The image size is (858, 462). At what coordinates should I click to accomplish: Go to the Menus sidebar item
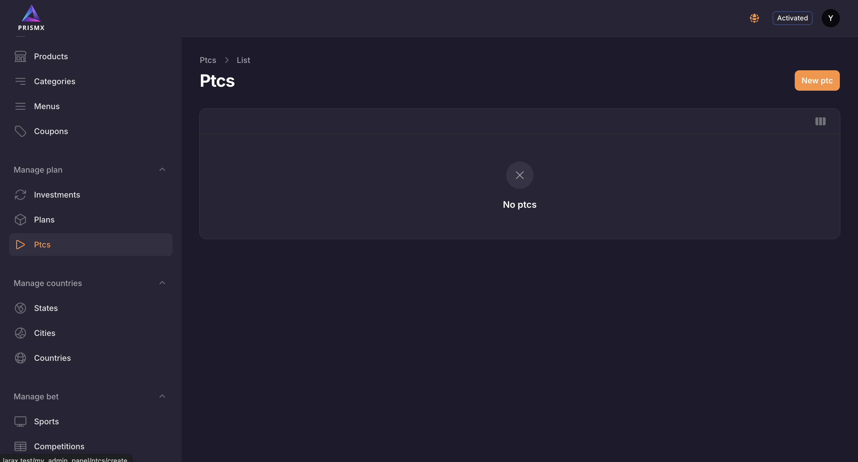click(47, 107)
